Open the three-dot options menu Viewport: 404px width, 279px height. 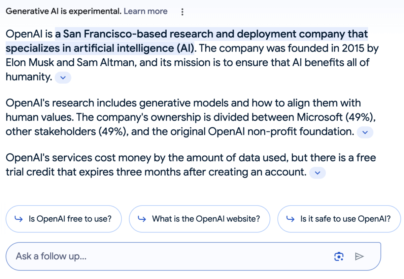[x=182, y=11]
